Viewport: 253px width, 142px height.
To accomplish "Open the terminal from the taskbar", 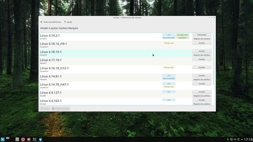I will (34, 139).
